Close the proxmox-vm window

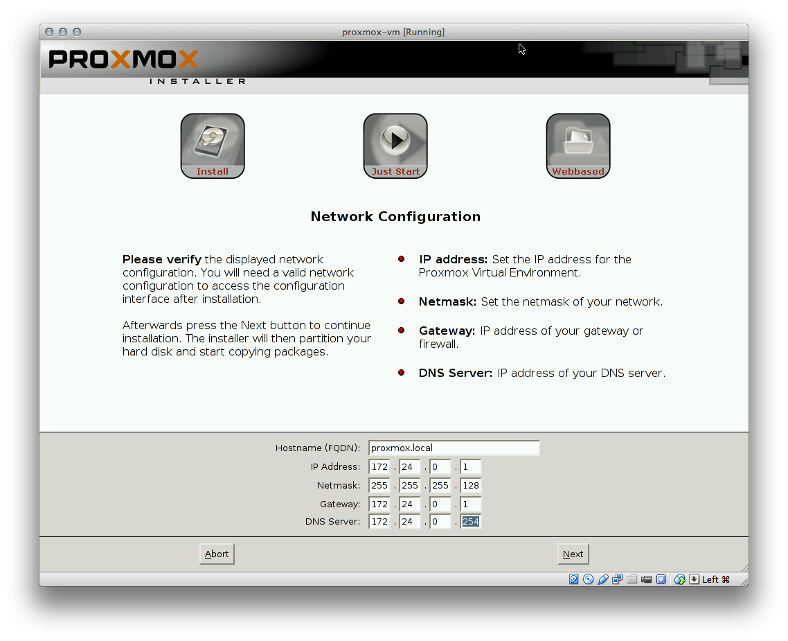click(49, 32)
